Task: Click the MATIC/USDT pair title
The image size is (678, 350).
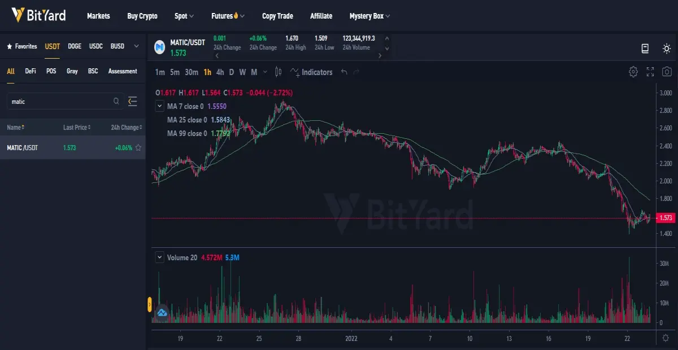Action: pyautogui.click(x=188, y=42)
